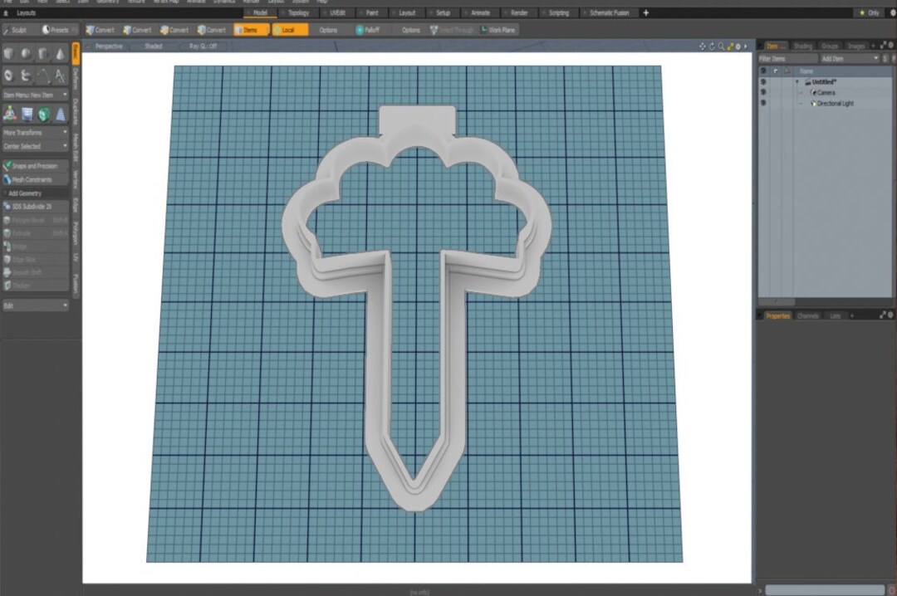
Task: Activate the Torus primitive tool
Action: point(8,75)
